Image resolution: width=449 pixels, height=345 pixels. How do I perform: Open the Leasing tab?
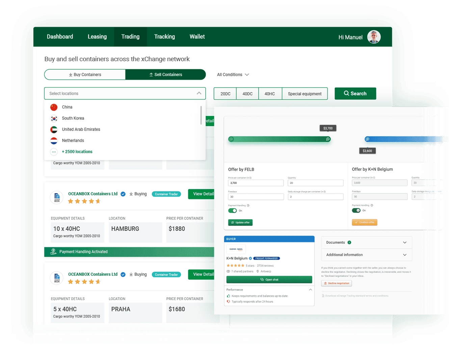[97, 37]
